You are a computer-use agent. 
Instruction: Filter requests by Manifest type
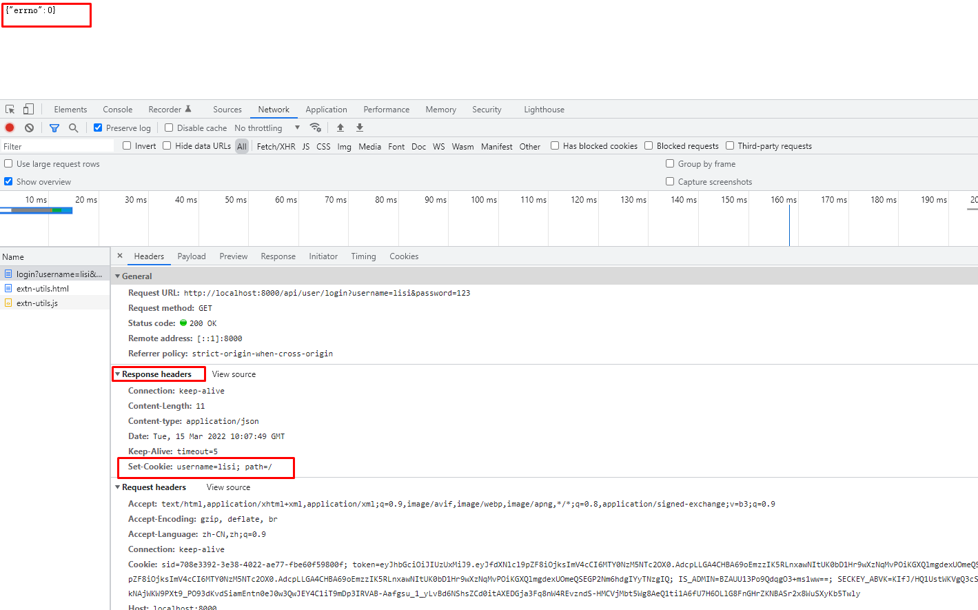pyautogui.click(x=497, y=146)
